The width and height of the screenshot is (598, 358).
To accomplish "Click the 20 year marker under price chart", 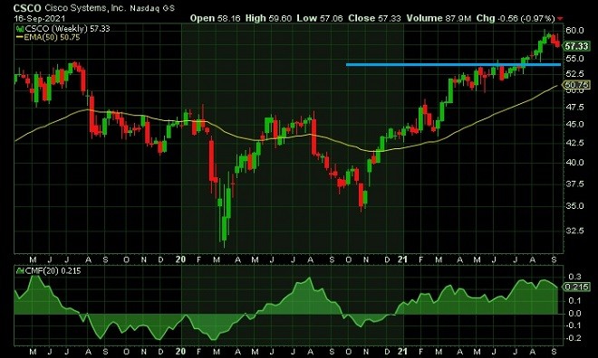I will (x=181, y=259).
